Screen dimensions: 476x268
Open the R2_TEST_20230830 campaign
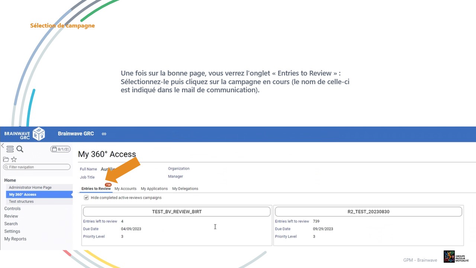pos(368,212)
